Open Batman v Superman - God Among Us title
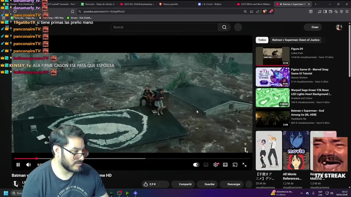This screenshot has width=351, height=197. (x=307, y=112)
